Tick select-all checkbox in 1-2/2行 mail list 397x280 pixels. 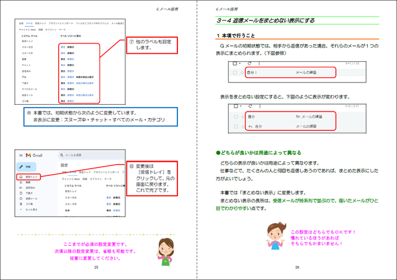[x=236, y=106]
